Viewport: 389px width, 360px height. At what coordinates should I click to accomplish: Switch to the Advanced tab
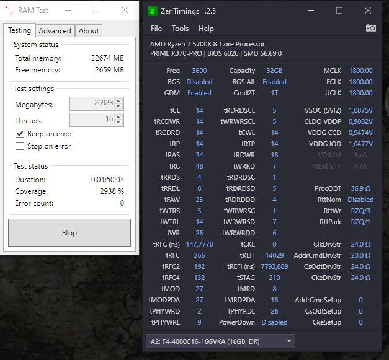click(x=55, y=31)
